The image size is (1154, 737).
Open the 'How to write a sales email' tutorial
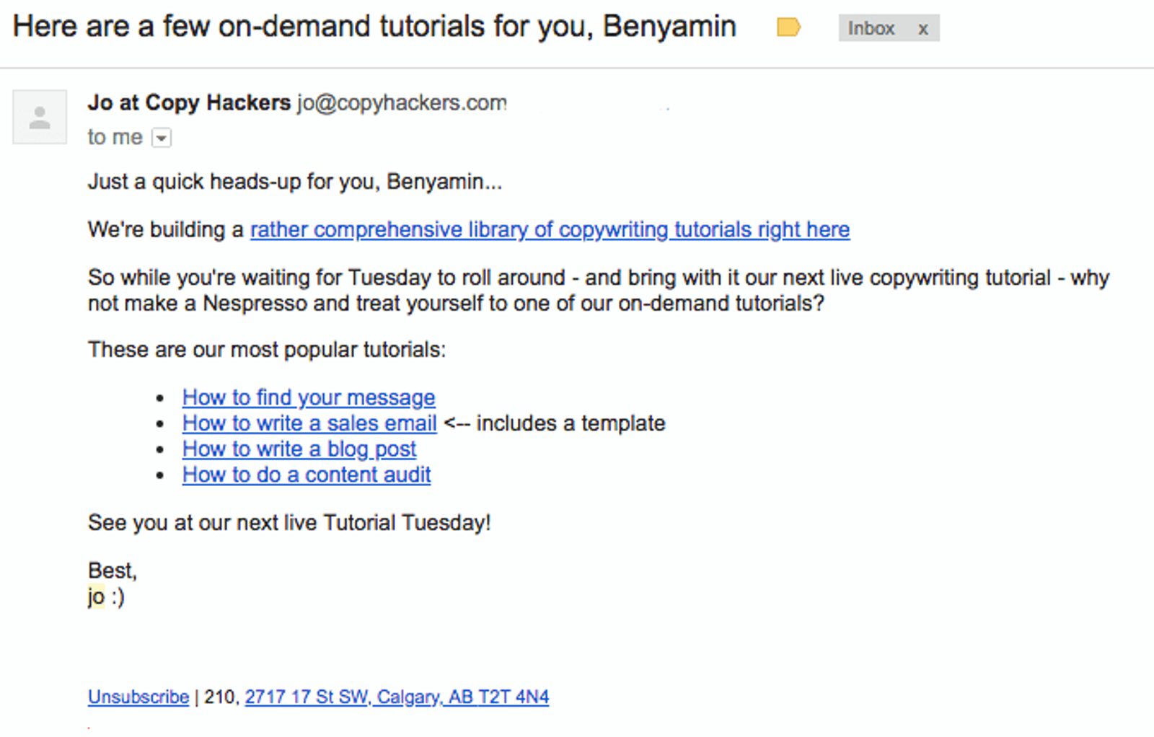[309, 423]
